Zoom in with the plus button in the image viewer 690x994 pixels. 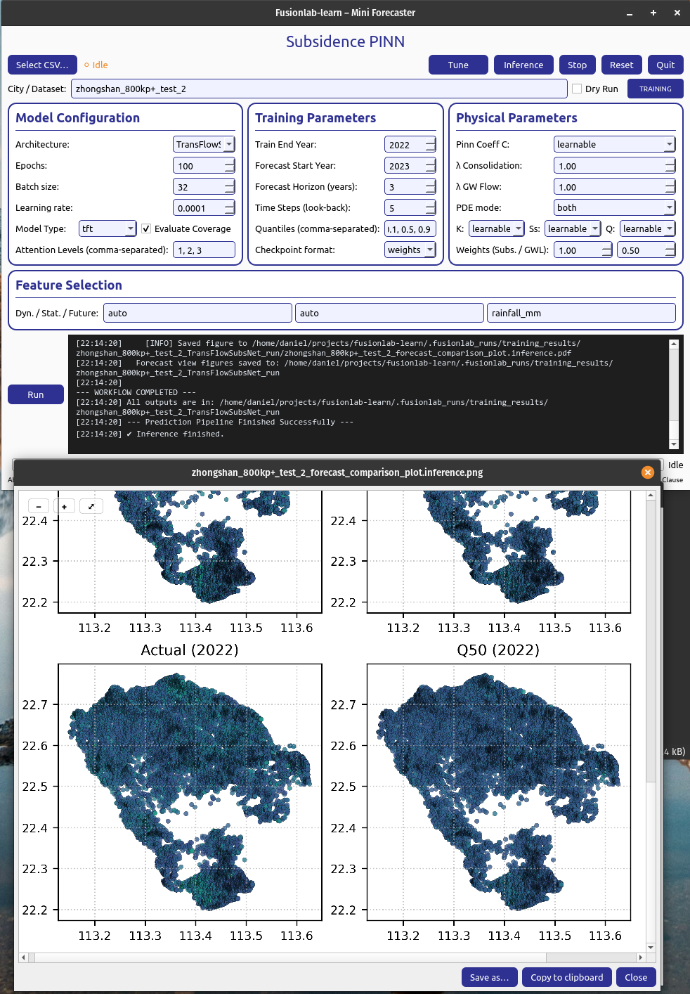pos(65,506)
